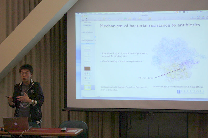Expand the Shapes dropdown
The height and width of the screenshot is (138, 208).
pos(125,19)
